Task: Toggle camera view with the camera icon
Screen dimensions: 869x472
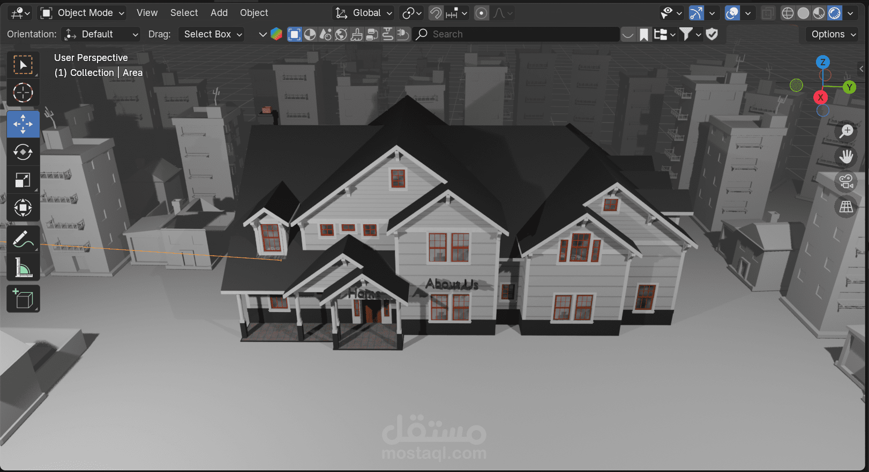Action: (846, 181)
